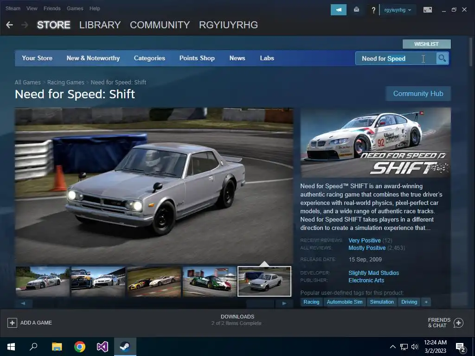
Task: Launch Google Chrome from taskbar
Action: click(x=80, y=347)
